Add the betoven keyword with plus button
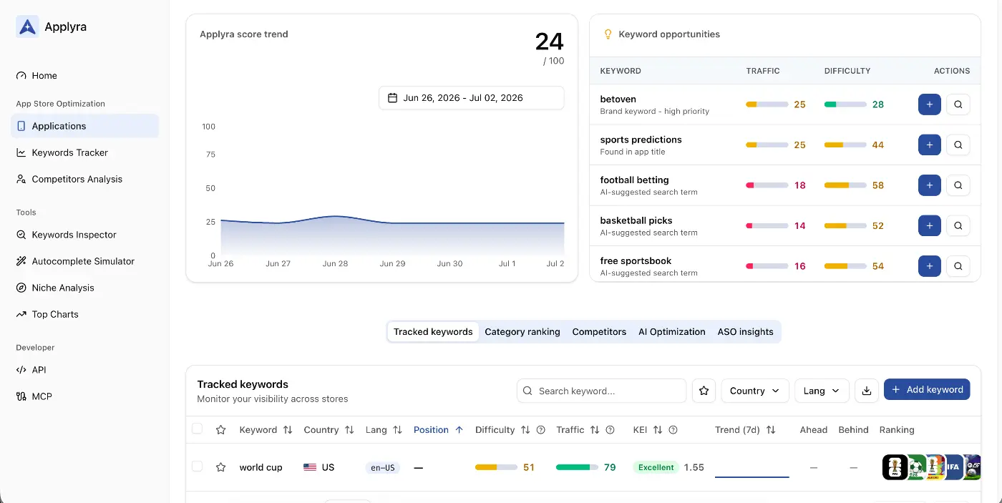The image size is (1002, 503). [929, 104]
